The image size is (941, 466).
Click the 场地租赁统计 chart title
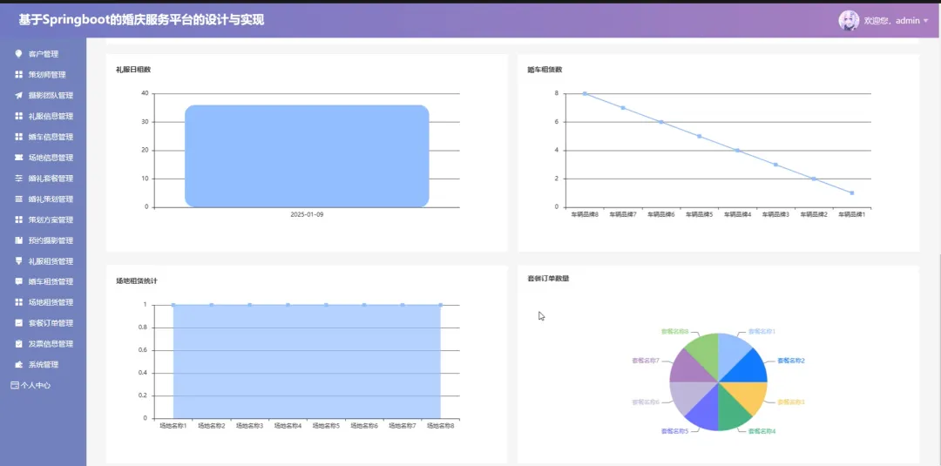click(x=137, y=280)
